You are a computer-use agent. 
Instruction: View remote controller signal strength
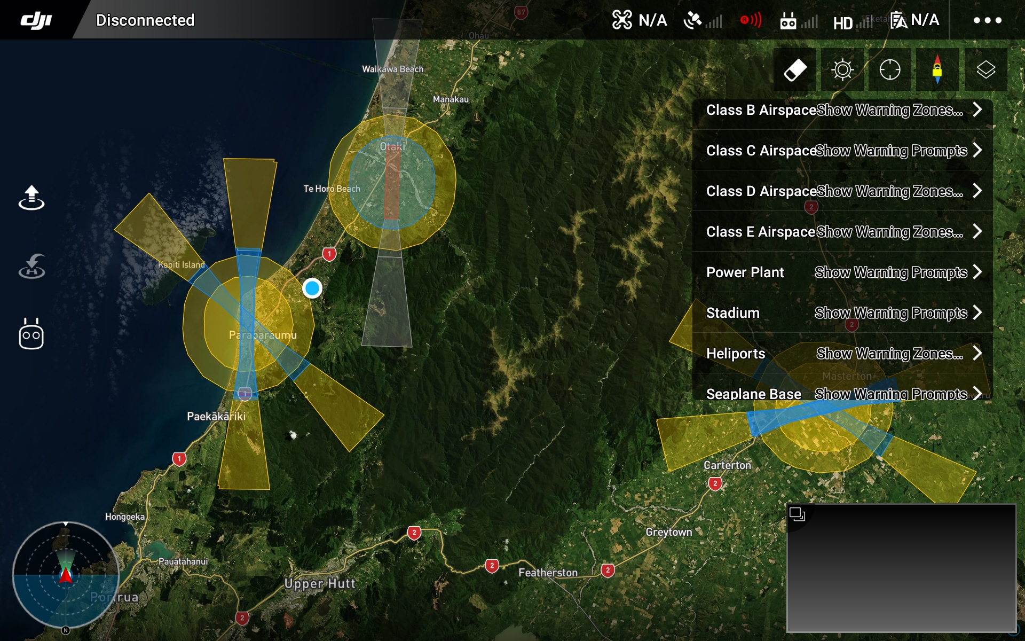click(798, 21)
